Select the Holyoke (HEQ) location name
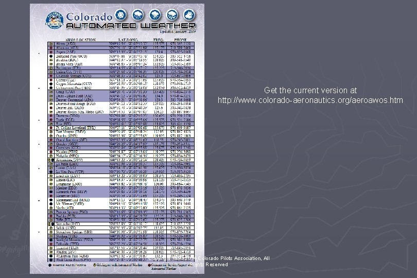This screenshot has width=417, height=278. (x=67, y=156)
